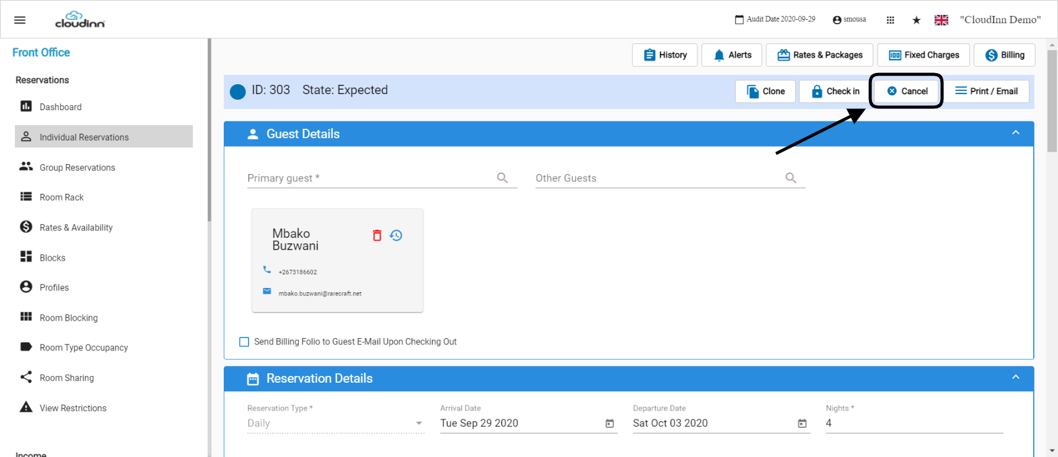This screenshot has height=457, width=1058.
Task: Open Room Rack view
Action: [x=104, y=197]
